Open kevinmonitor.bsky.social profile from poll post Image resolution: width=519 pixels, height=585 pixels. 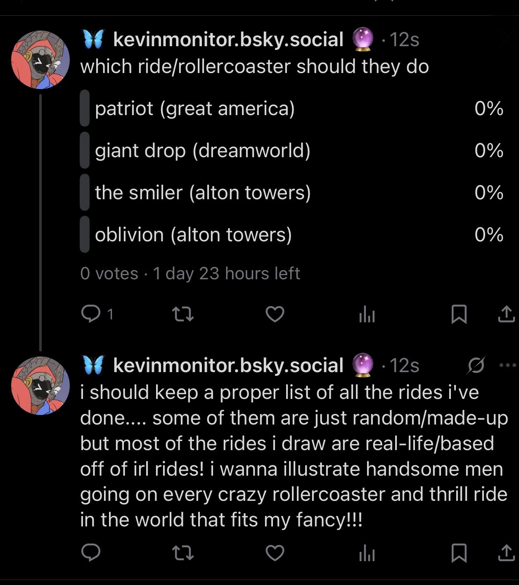click(x=228, y=40)
